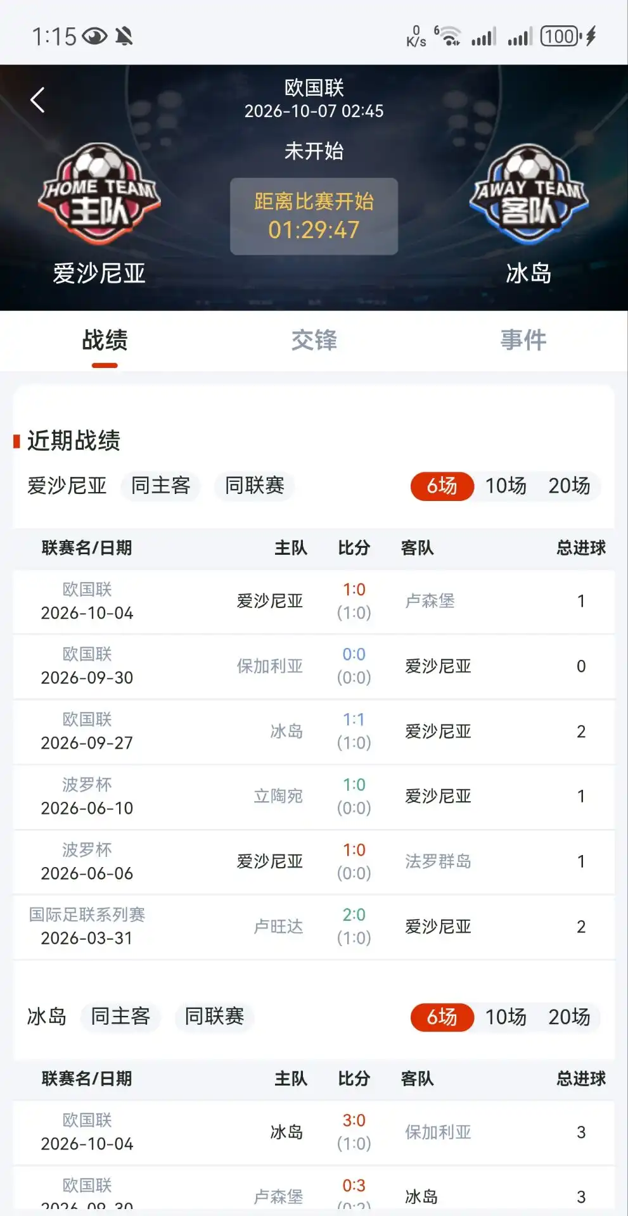Select 10场 for 冰岛 records
Screen dimensions: 628x1216
[x=506, y=1016]
